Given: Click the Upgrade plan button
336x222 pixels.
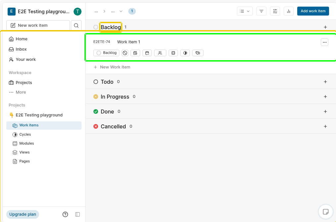Looking at the screenshot, I should [23, 214].
